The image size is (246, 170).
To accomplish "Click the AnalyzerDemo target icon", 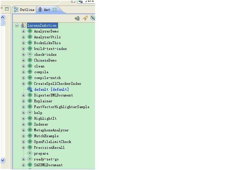I will coord(30,31).
